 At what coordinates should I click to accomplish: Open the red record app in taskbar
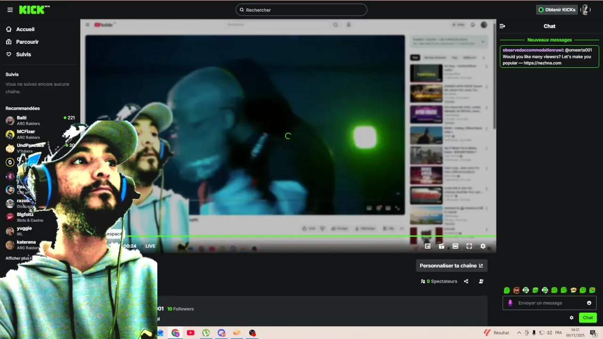point(253,333)
